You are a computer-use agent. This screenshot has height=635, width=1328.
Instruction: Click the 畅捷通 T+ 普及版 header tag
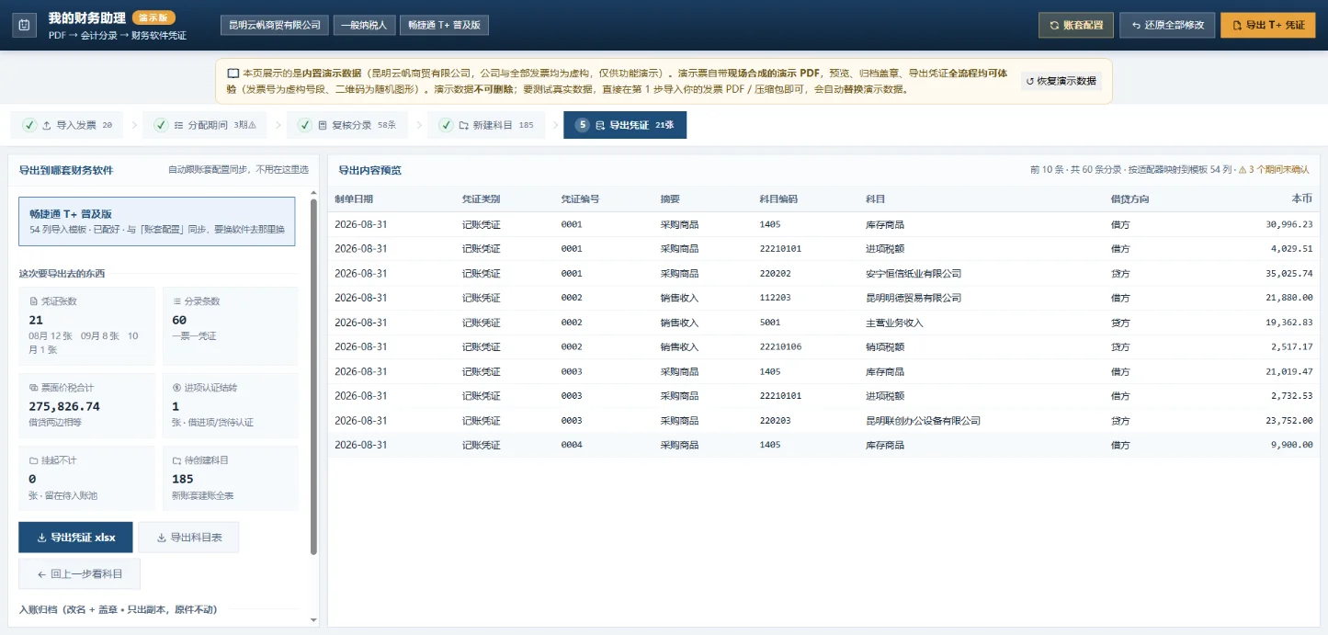[444, 25]
